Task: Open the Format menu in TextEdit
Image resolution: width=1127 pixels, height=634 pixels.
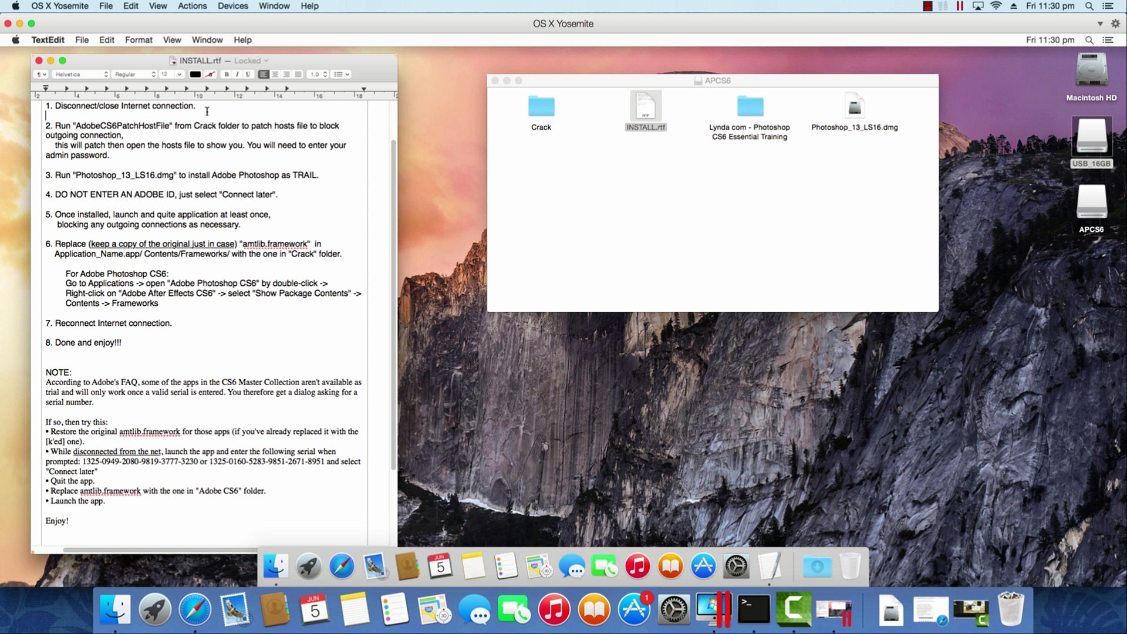Action: click(x=139, y=40)
